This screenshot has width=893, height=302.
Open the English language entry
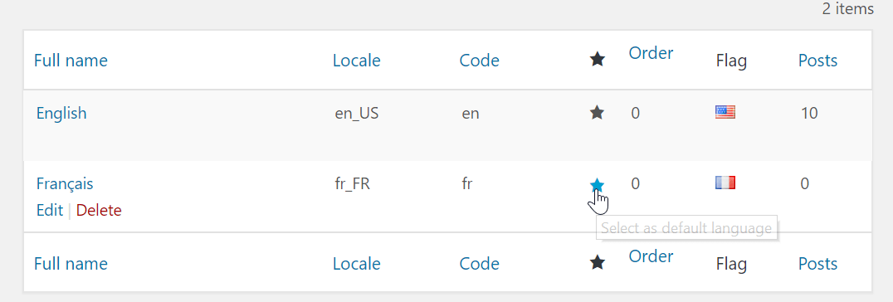tap(61, 113)
